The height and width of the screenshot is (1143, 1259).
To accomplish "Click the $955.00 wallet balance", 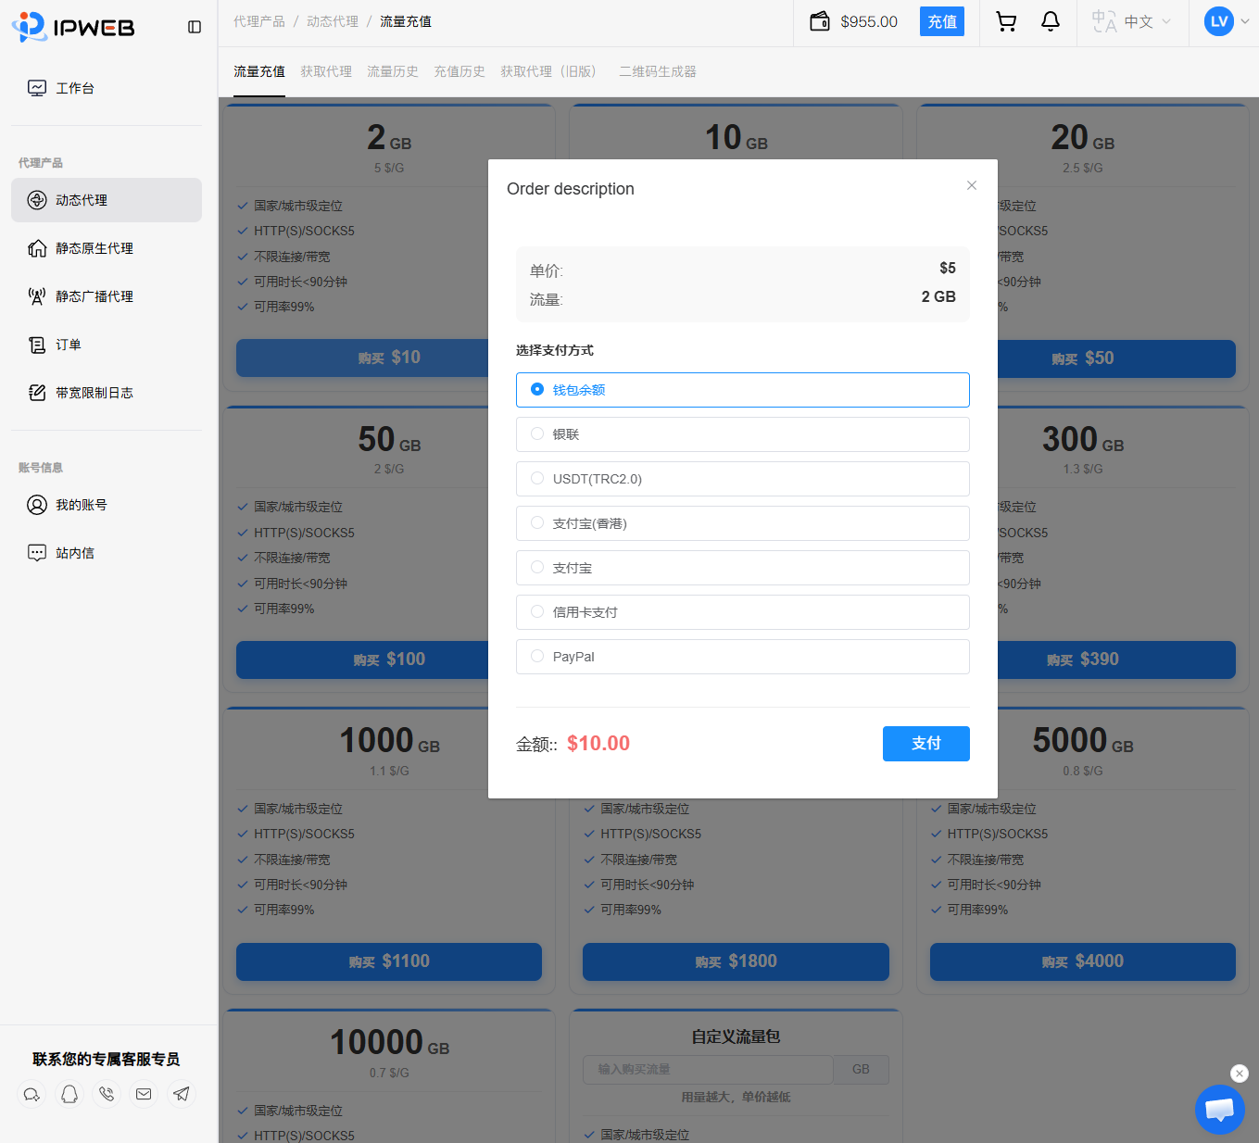I will 869,21.
